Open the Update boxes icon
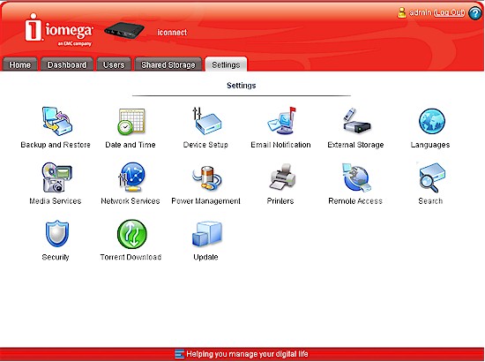Image resolution: width=485 pixels, height=362 pixels. [x=206, y=234]
